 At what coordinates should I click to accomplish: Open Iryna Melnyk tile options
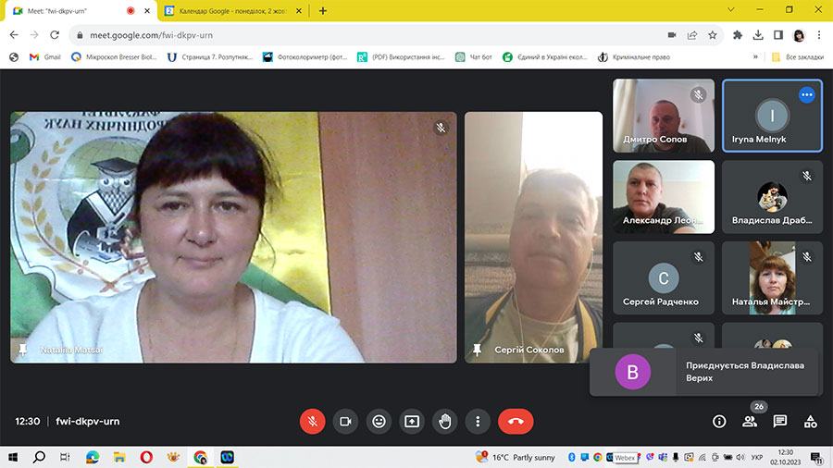[806, 95]
